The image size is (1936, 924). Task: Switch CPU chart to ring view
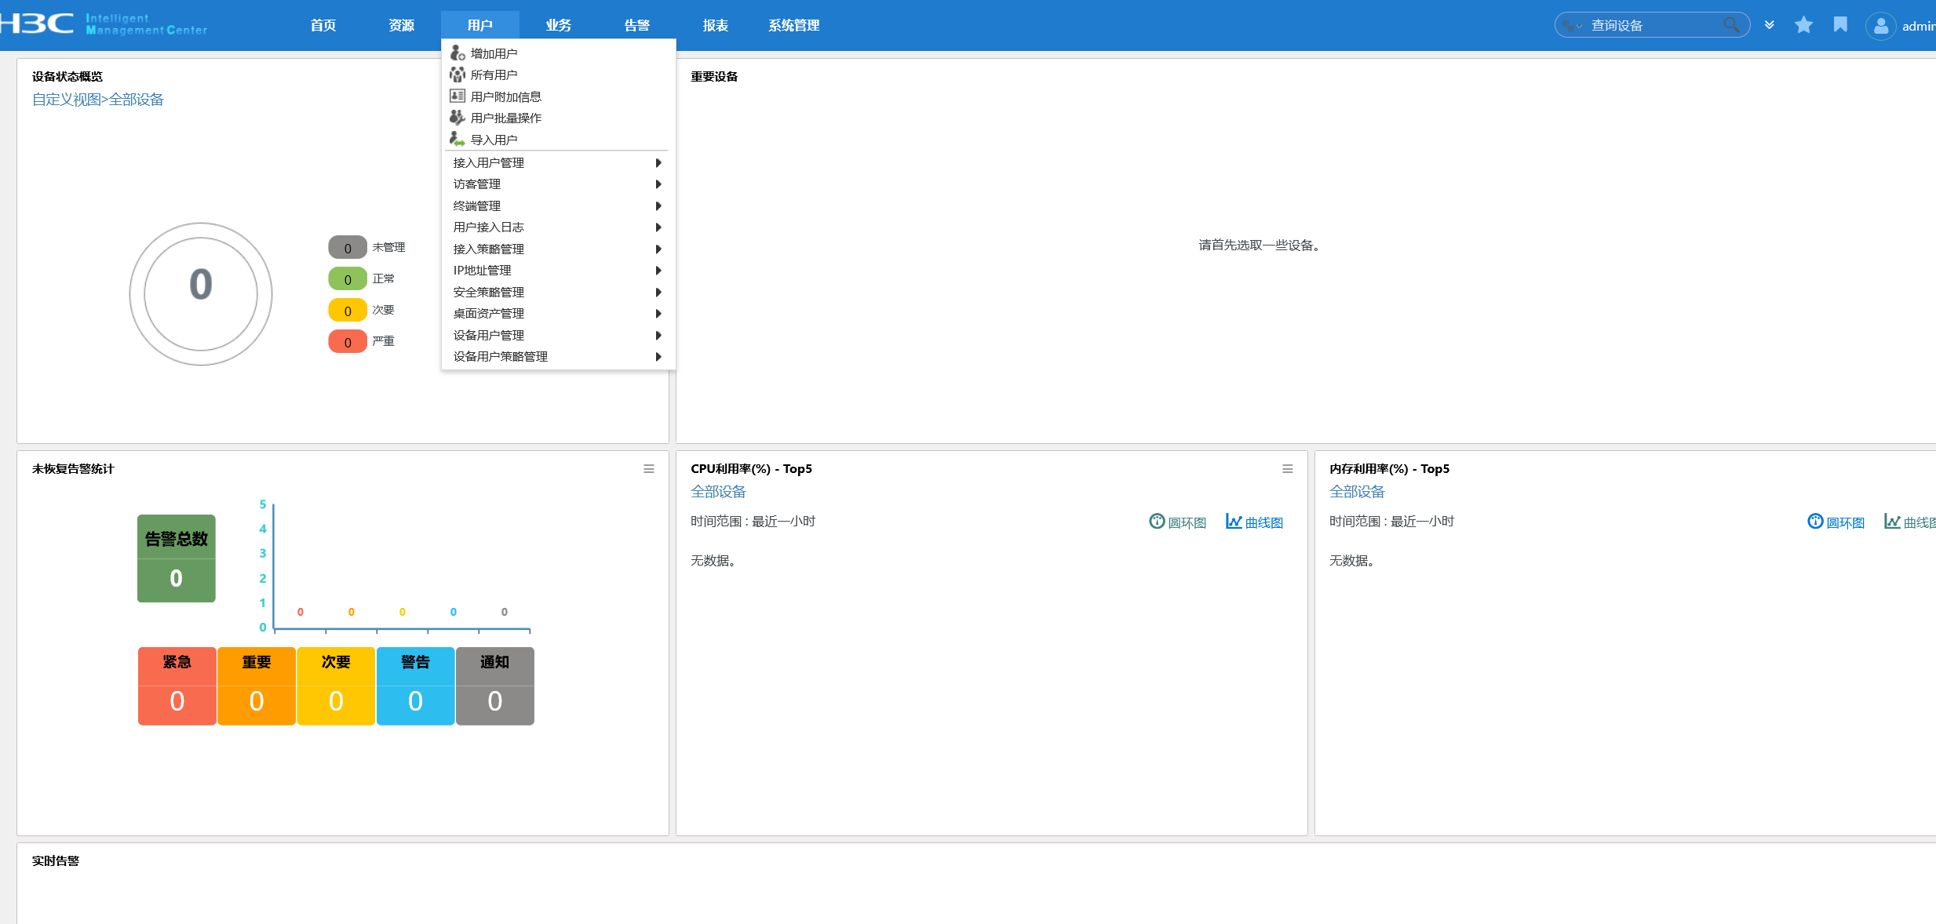pyautogui.click(x=1177, y=522)
